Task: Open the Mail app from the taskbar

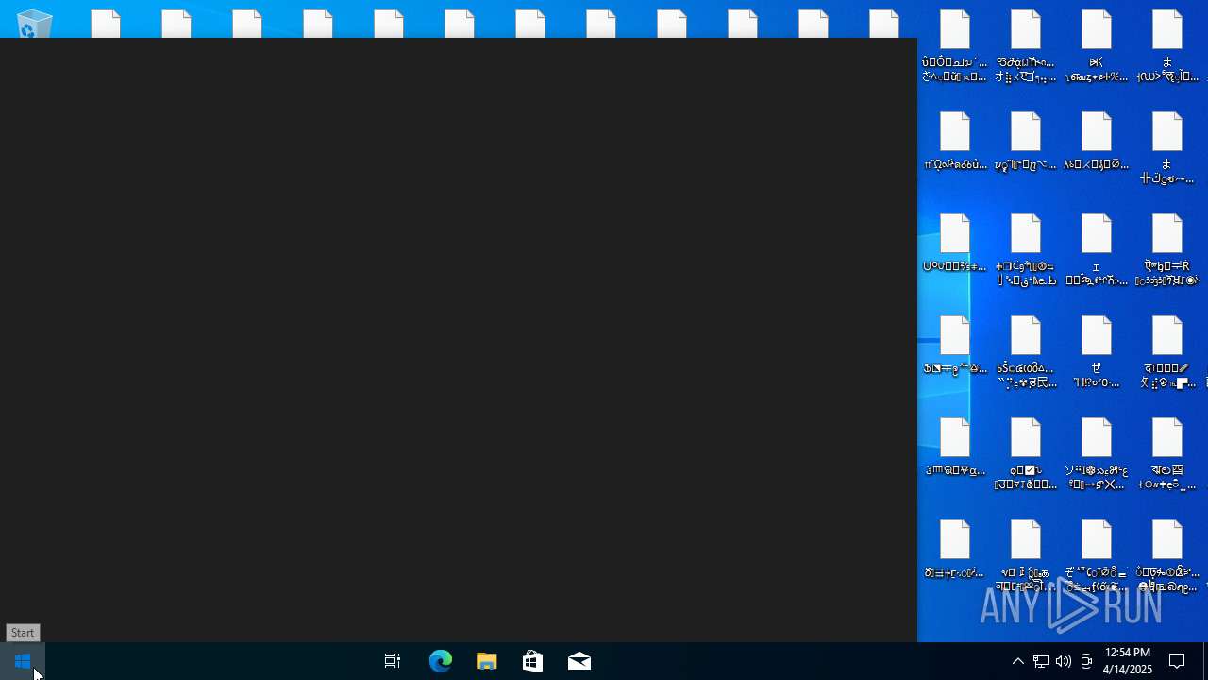Action: 579,661
